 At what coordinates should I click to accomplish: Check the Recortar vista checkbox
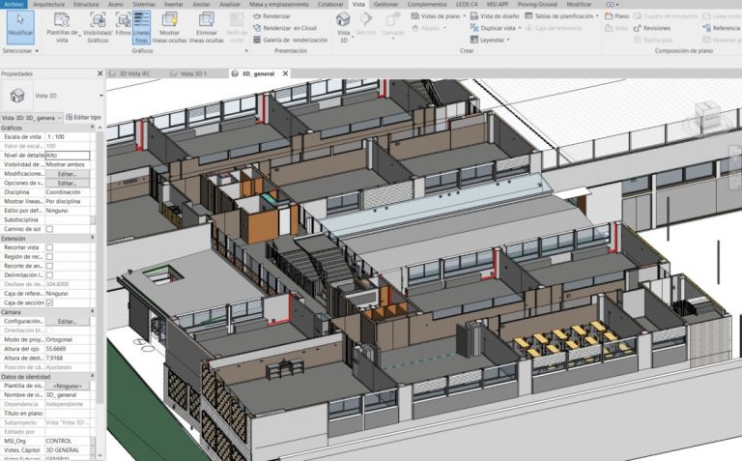click(x=49, y=247)
